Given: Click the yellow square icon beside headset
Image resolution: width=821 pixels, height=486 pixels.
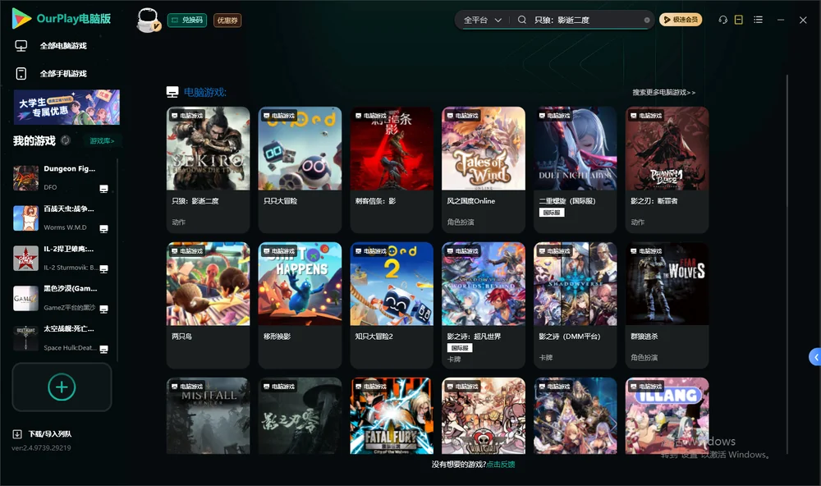Looking at the screenshot, I should pyautogui.click(x=739, y=20).
